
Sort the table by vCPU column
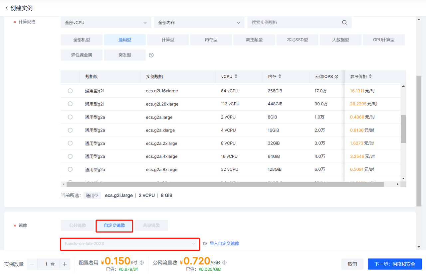(x=236, y=76)
